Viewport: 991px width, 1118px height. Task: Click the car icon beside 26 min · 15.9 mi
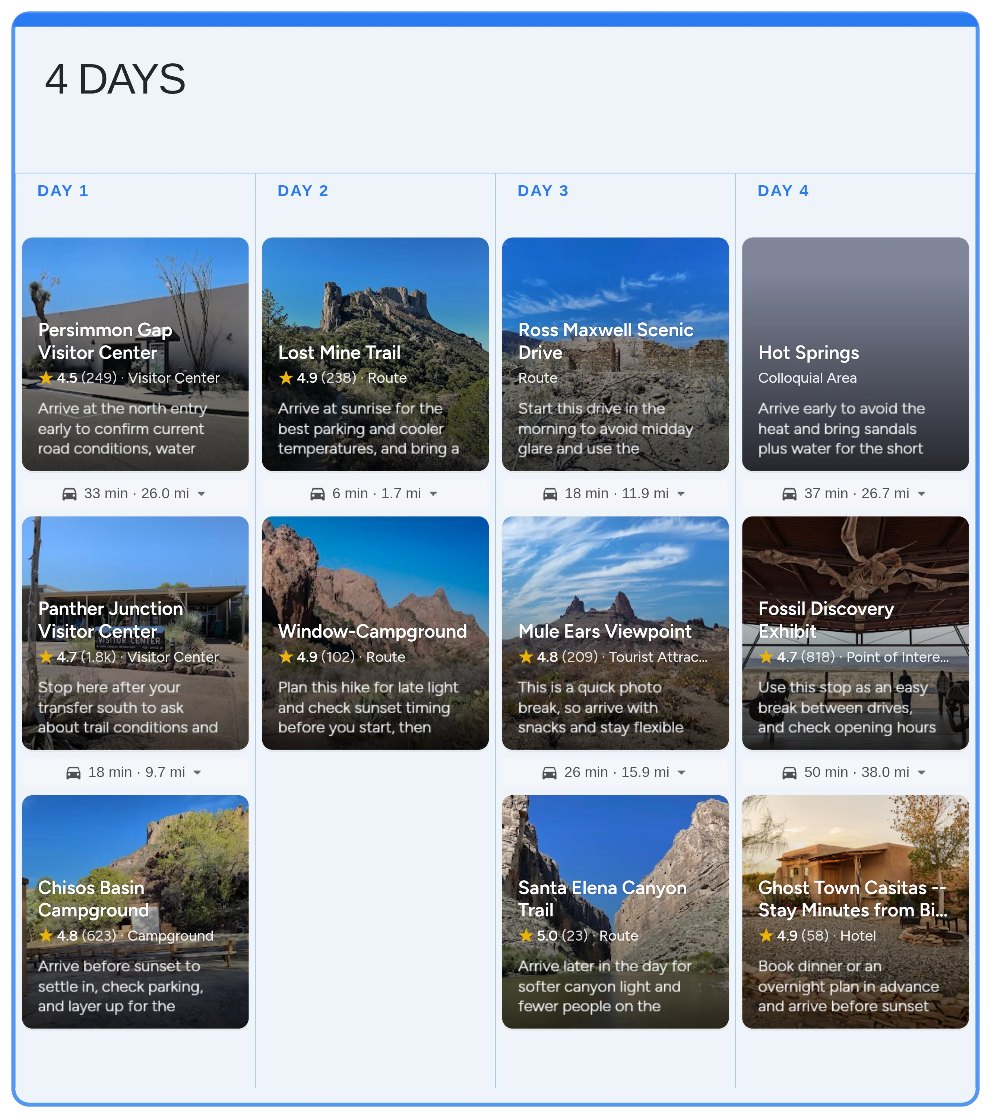(550, 772)
